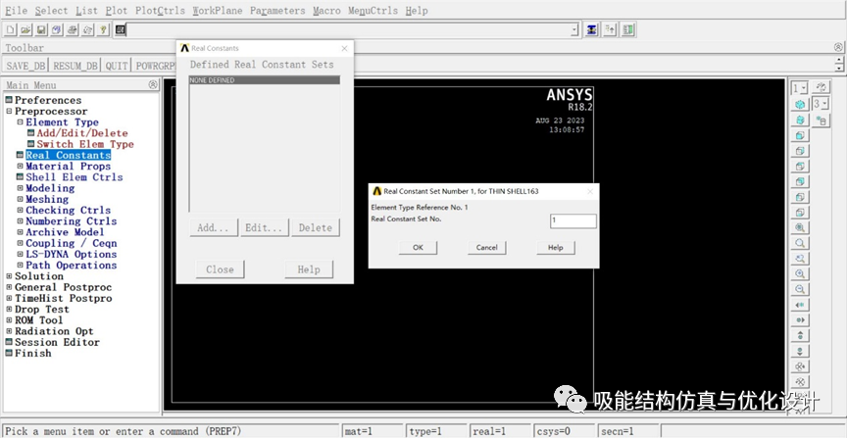Collapse the Element Type tree node
847x438 pixels.
coord(20,122)
